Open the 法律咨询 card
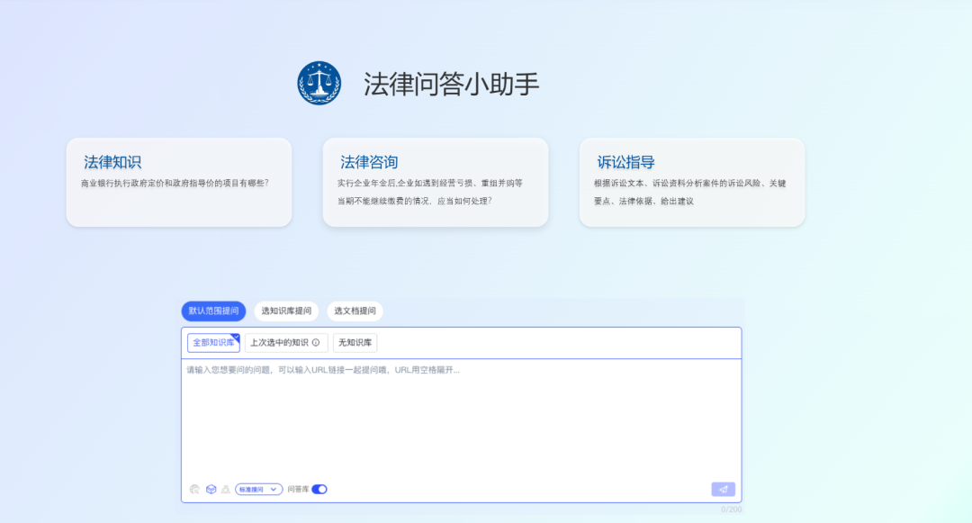 click(436, 182)
